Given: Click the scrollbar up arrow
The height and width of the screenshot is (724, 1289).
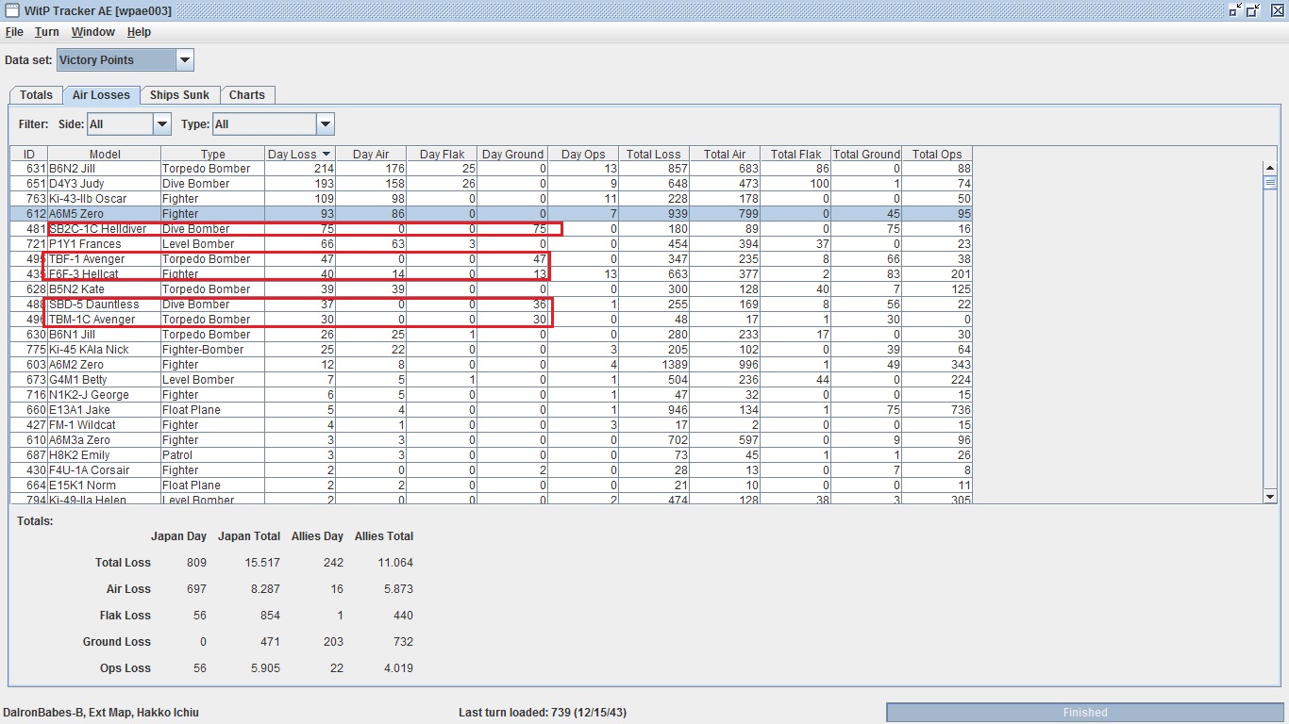Looking at the screenshot, I should coord(1269,168).
